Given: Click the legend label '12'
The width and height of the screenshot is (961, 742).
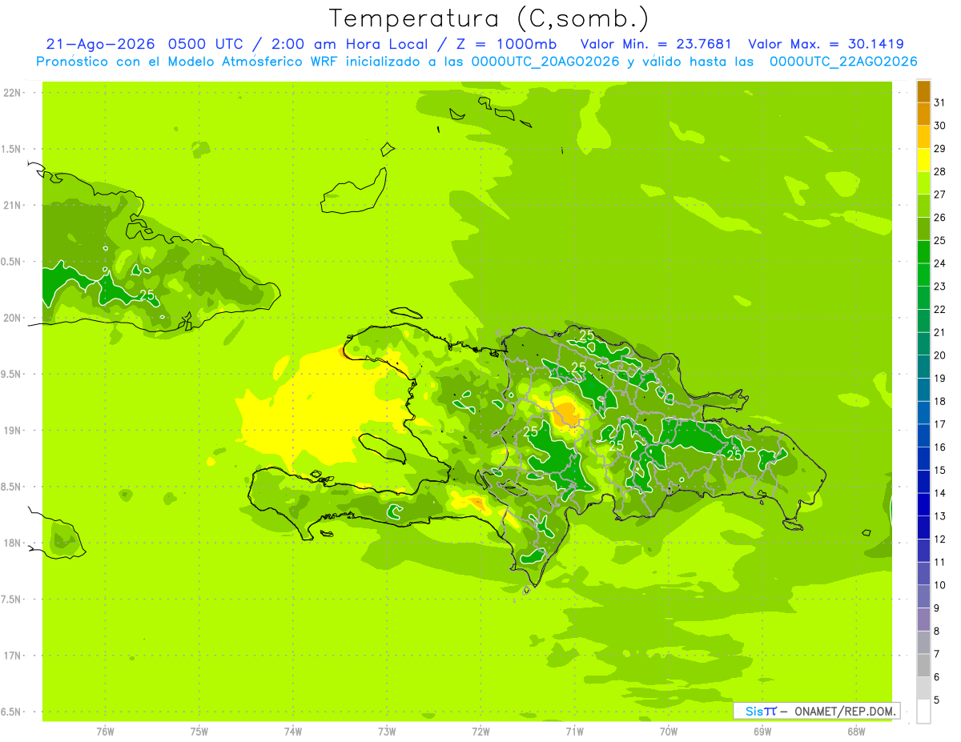Looking at the screenshot, I should (939, 539).
